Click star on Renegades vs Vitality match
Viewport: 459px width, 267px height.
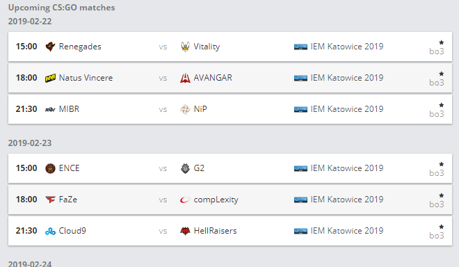[442, 42]
